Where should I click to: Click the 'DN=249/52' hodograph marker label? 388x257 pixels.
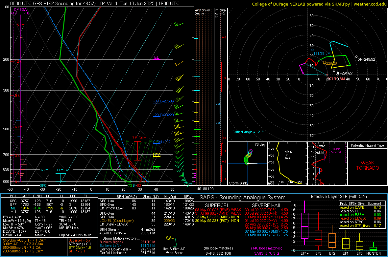point(366,59)
